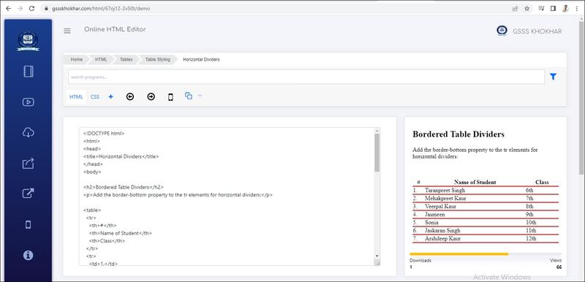Image resolution: width=585 pixels, height=282 pixels.
Task: Select the HTML tab
Action: pyautogui.click(x=76, y=97)
